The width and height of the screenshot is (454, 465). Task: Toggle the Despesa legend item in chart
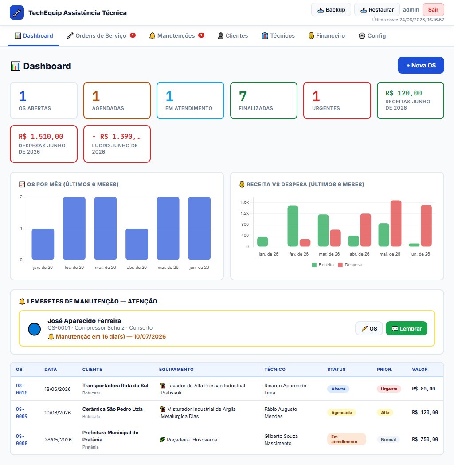tap(350, 265)
